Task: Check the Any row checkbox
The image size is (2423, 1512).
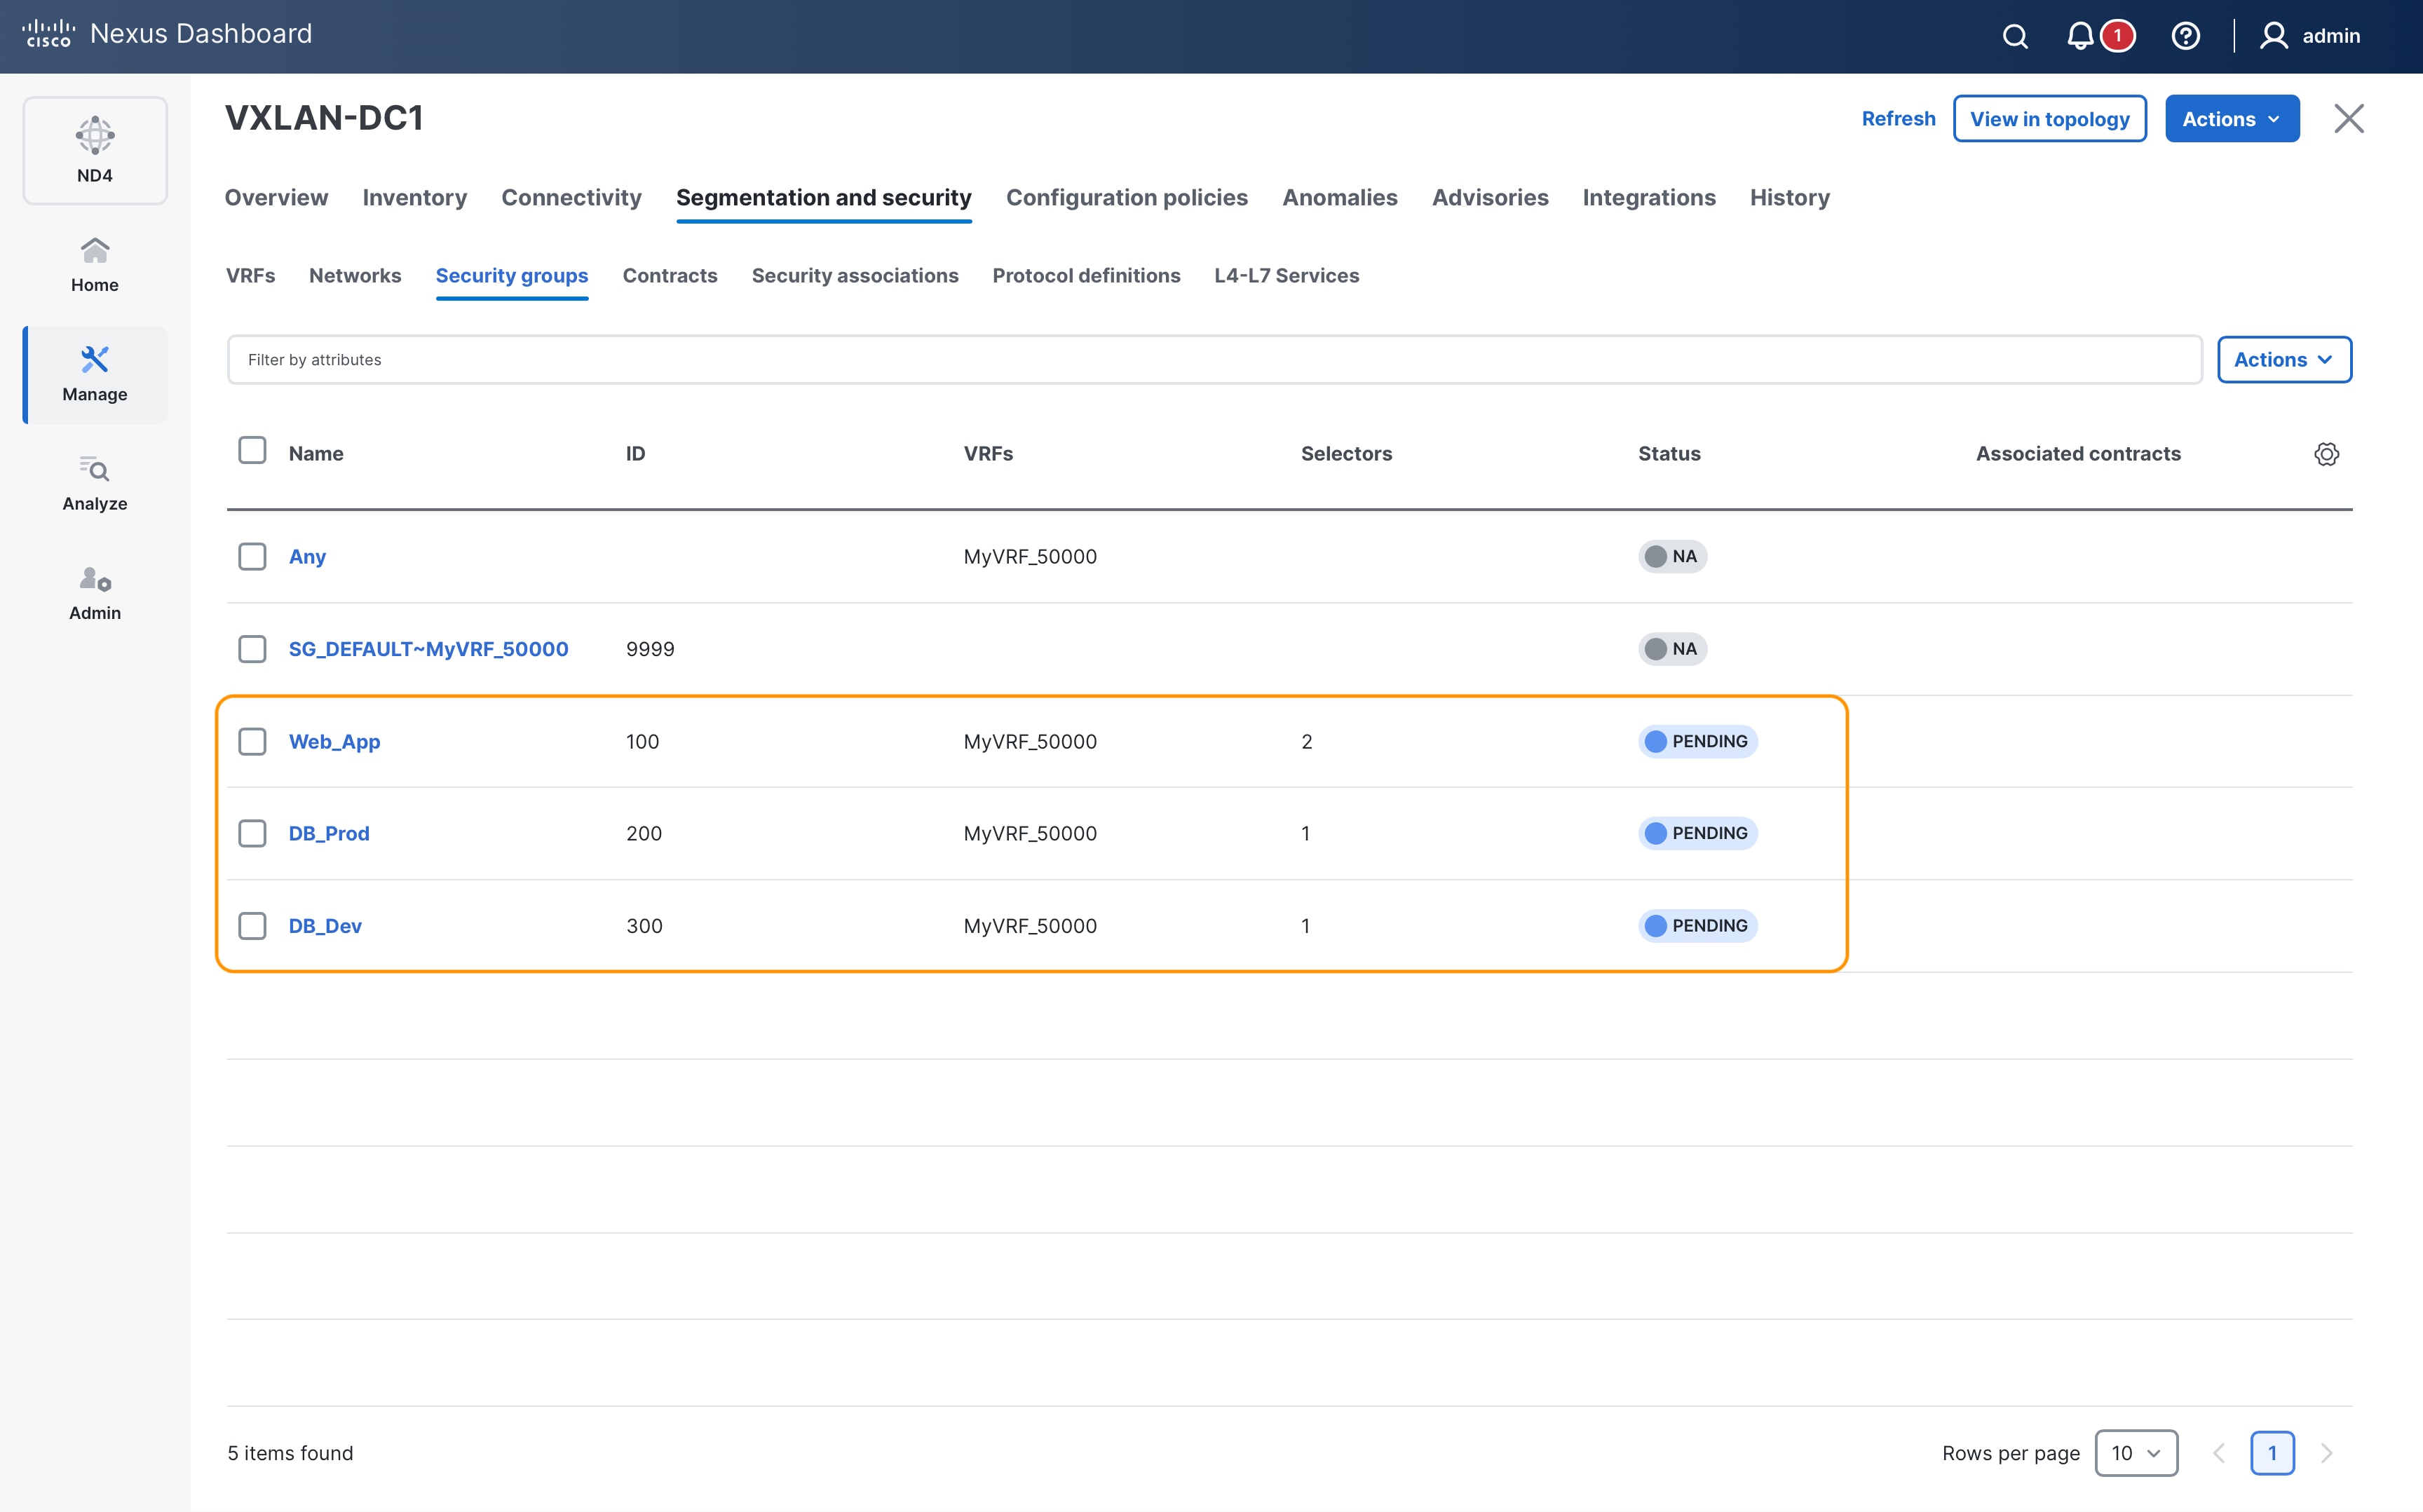Action: click(x=252, y=556)
